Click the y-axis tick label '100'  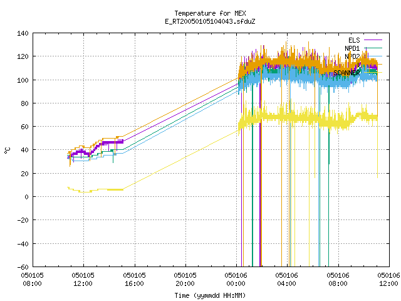[x=23, y=80]
